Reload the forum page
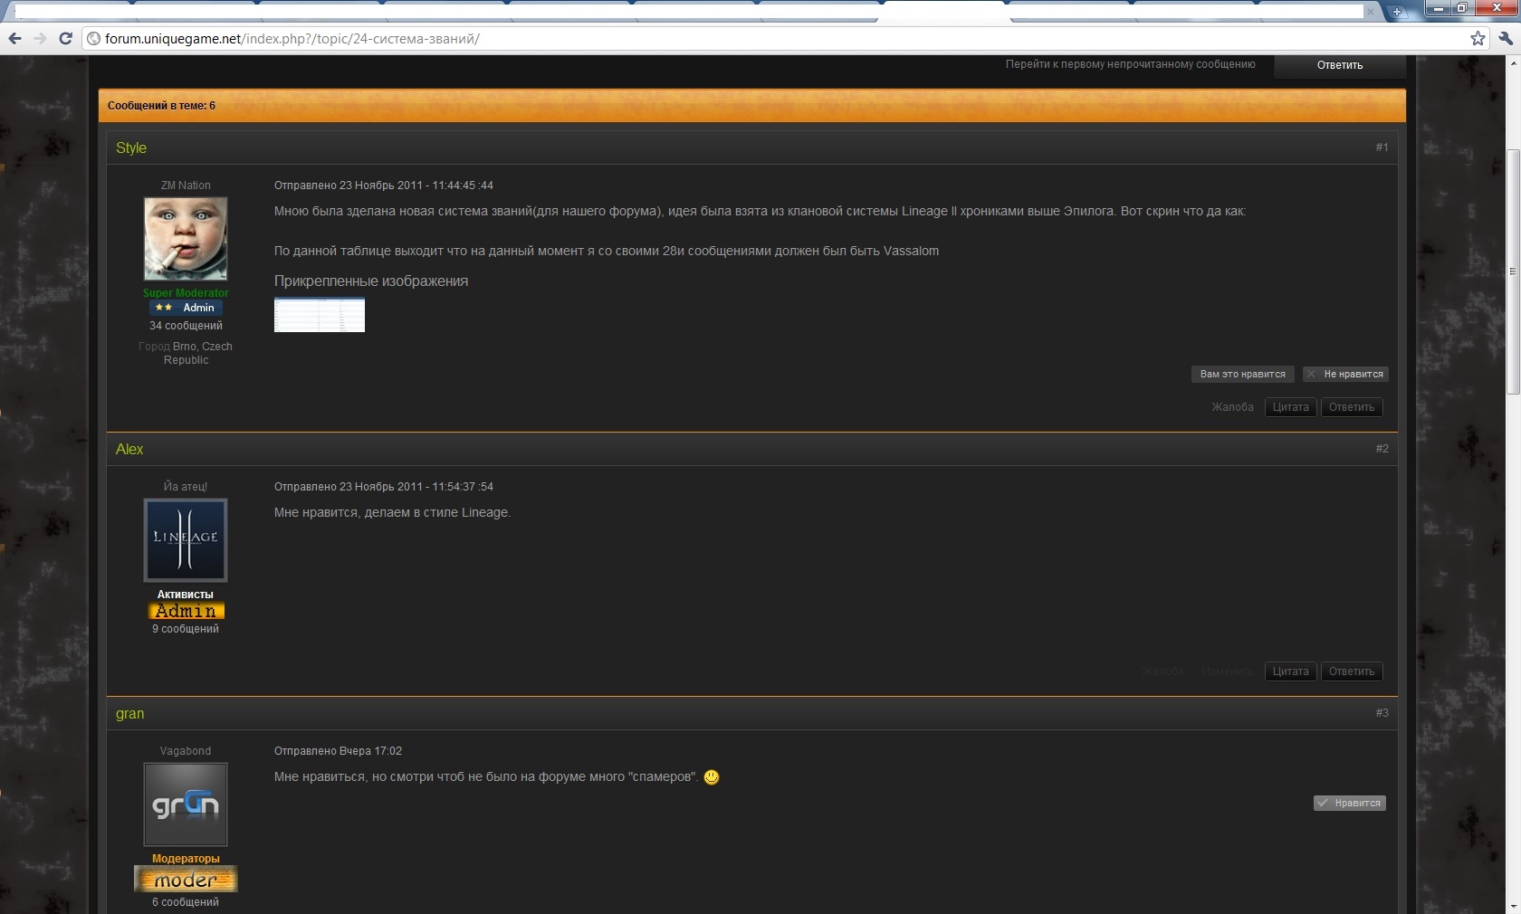1521x914 pixels. [x=65, y=39]
